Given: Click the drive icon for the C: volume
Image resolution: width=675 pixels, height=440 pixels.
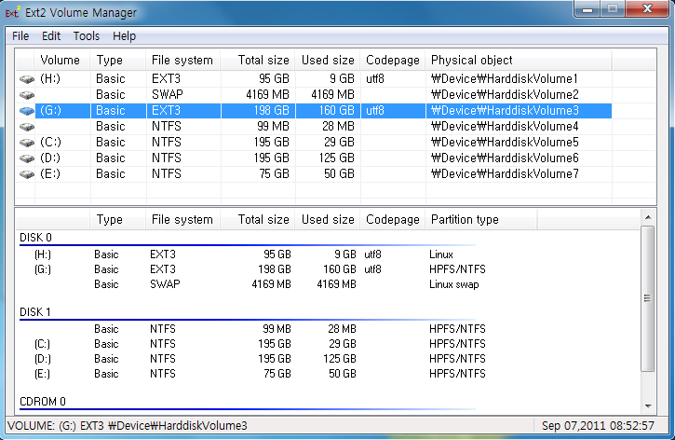Looking at the screenshot, I should point(27,143).
